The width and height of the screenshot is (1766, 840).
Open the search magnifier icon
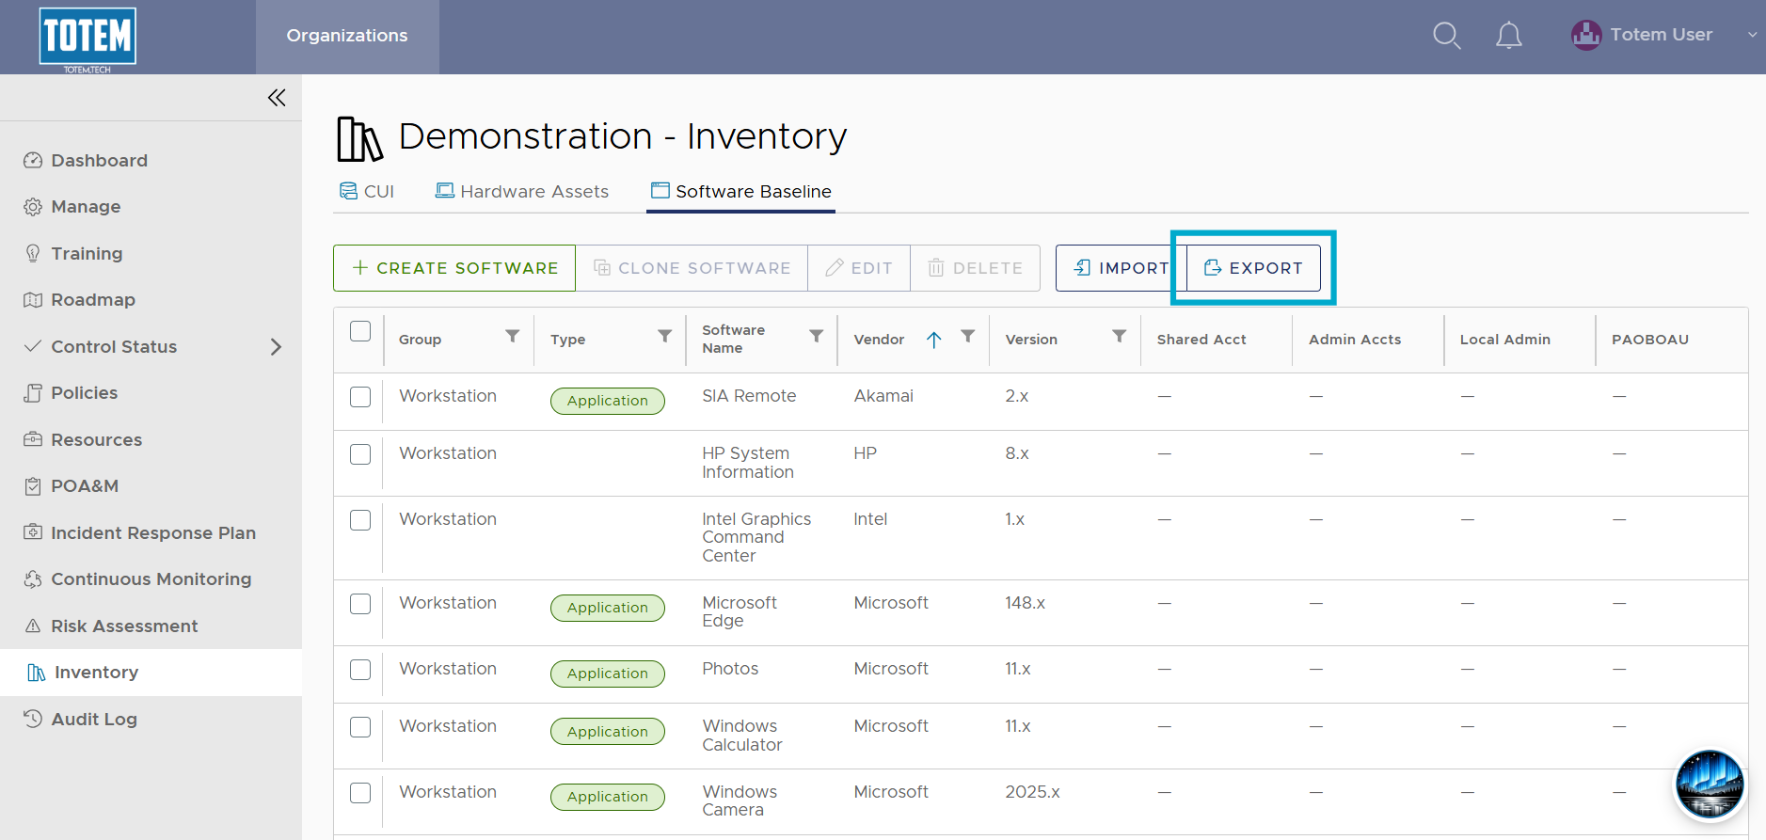pos(1446,36)
